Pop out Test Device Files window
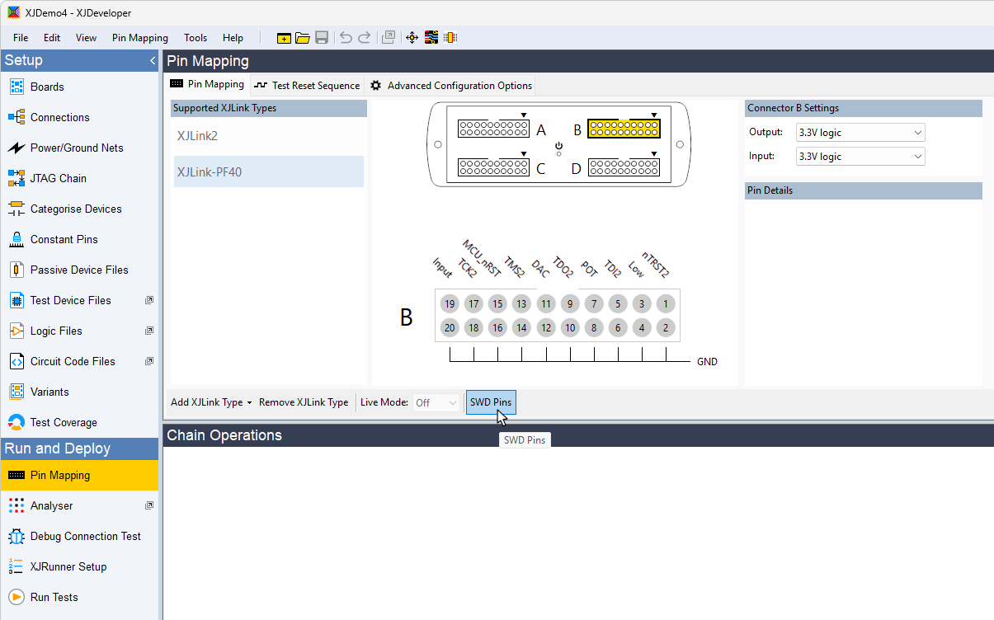Screen dimensions: 994x620 tap(149, 300)
